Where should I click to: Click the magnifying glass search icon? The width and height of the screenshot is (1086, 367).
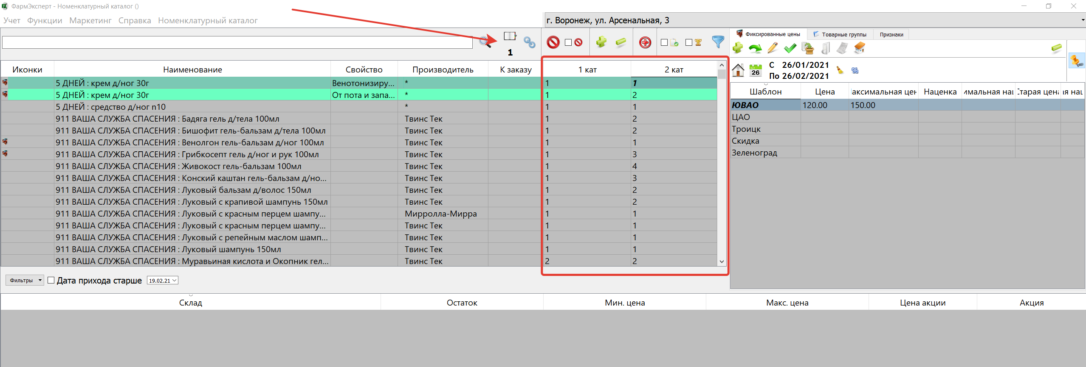485,42
